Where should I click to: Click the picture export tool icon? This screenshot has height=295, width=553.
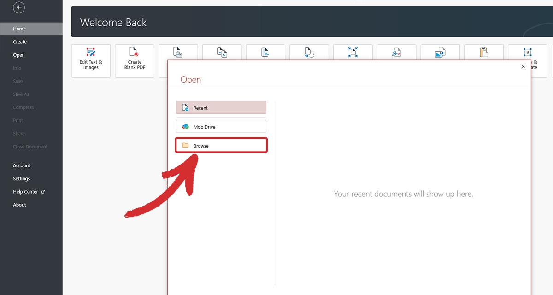pyautogui.click(x=440, y=53)
